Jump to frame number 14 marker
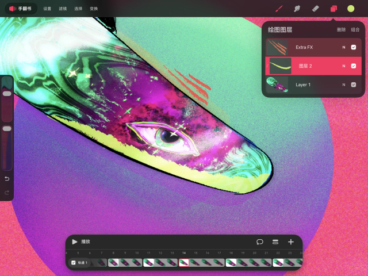This screenshot has height=276, width=368. (x=184, y=253)
